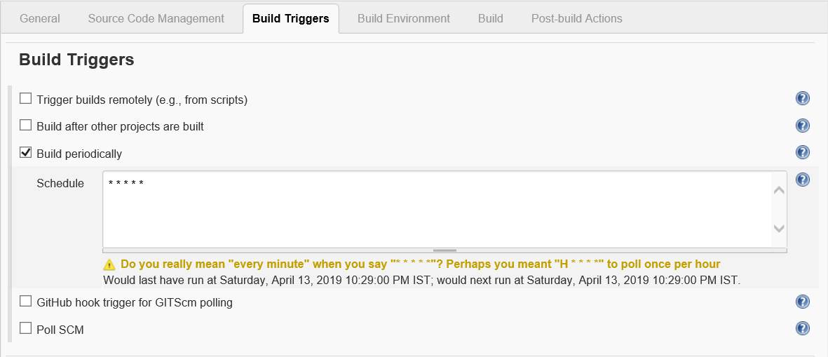This screenshot has width=828, height=357.
Task: Select the Build tab
Action: (x=491, y=19)
